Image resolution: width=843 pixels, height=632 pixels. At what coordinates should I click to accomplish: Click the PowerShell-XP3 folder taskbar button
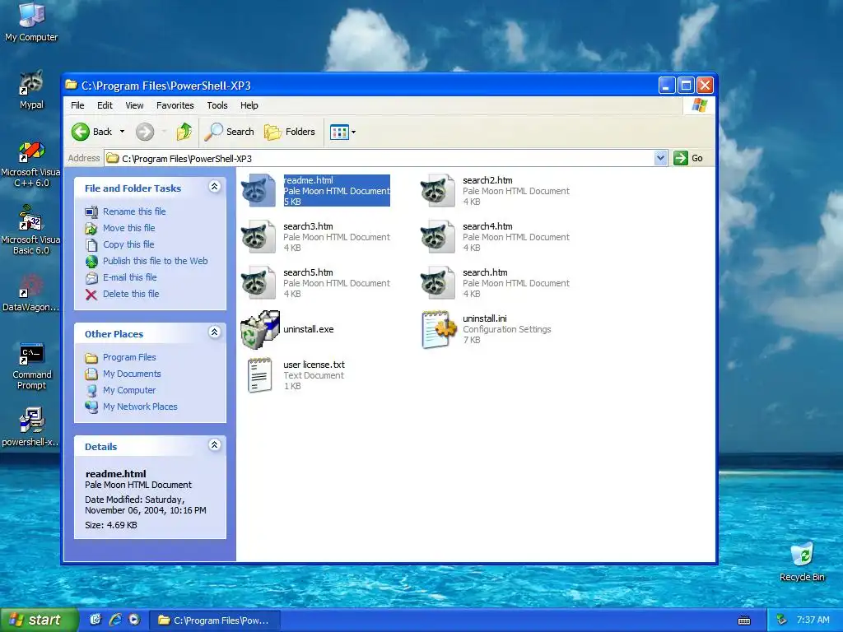215,620
